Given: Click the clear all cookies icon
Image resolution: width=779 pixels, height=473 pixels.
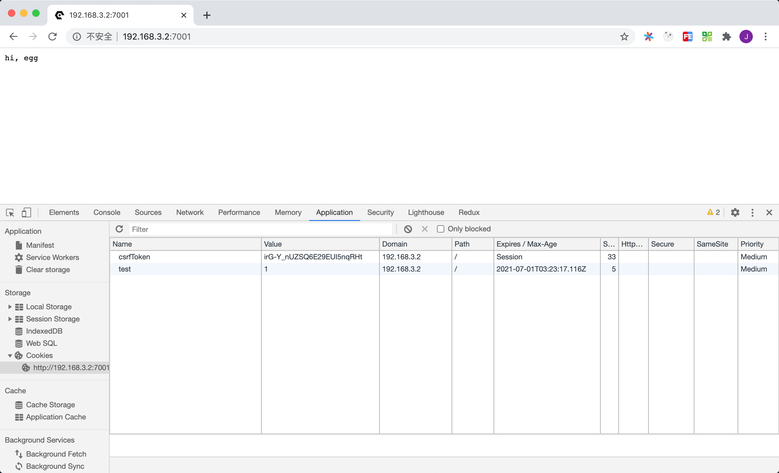Looking at the screenshot, I should click(x=408, y=229).
